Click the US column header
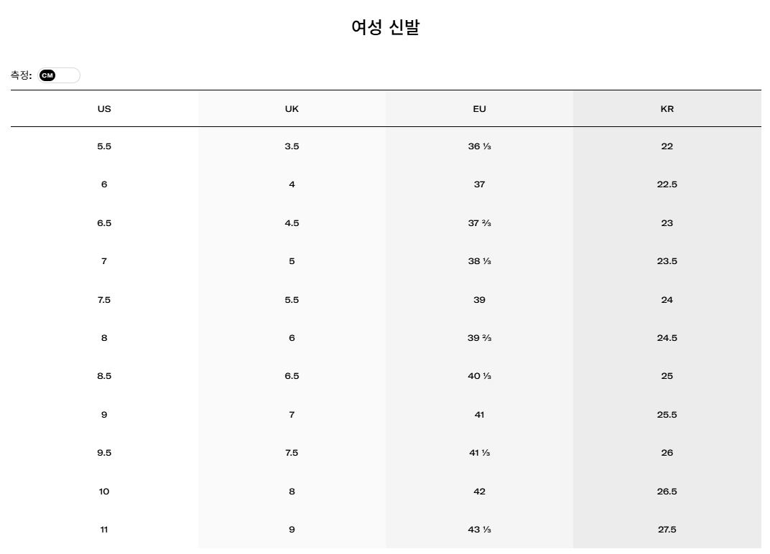Image resolution: width=770 pixels, height=554 pixels. (104, 109)
